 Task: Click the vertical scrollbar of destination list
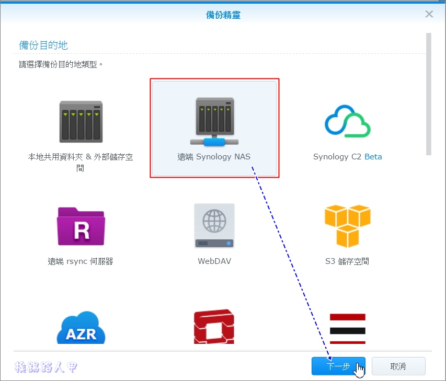[429, 94]
